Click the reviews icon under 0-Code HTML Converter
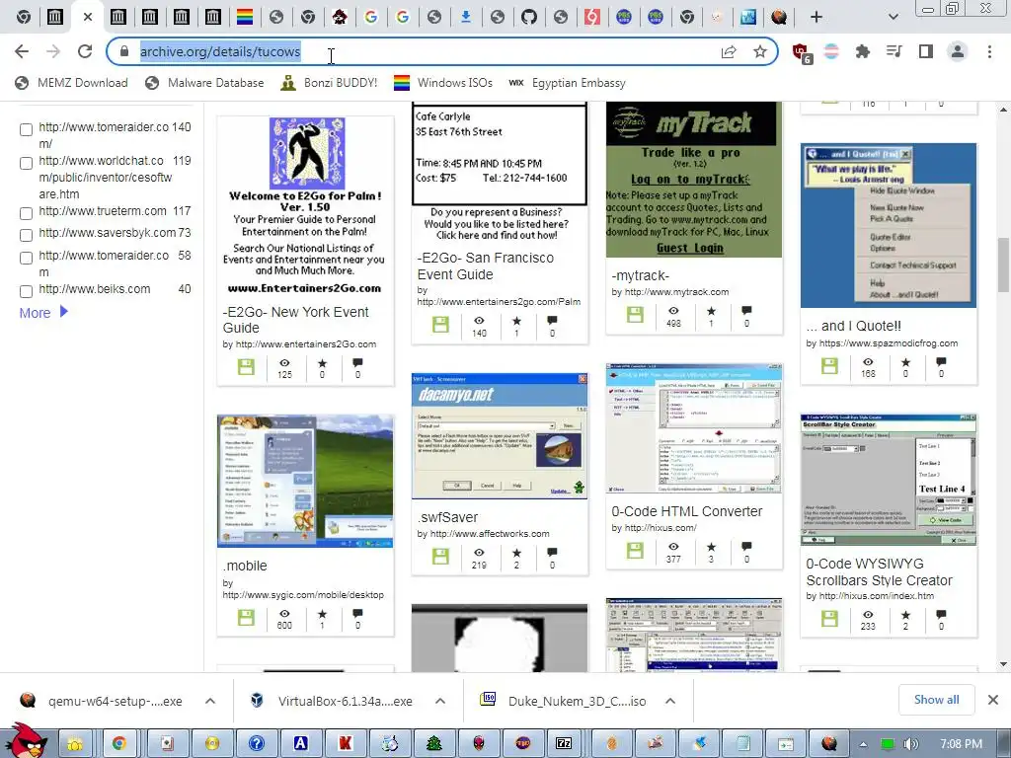 [x=746, y=547]
